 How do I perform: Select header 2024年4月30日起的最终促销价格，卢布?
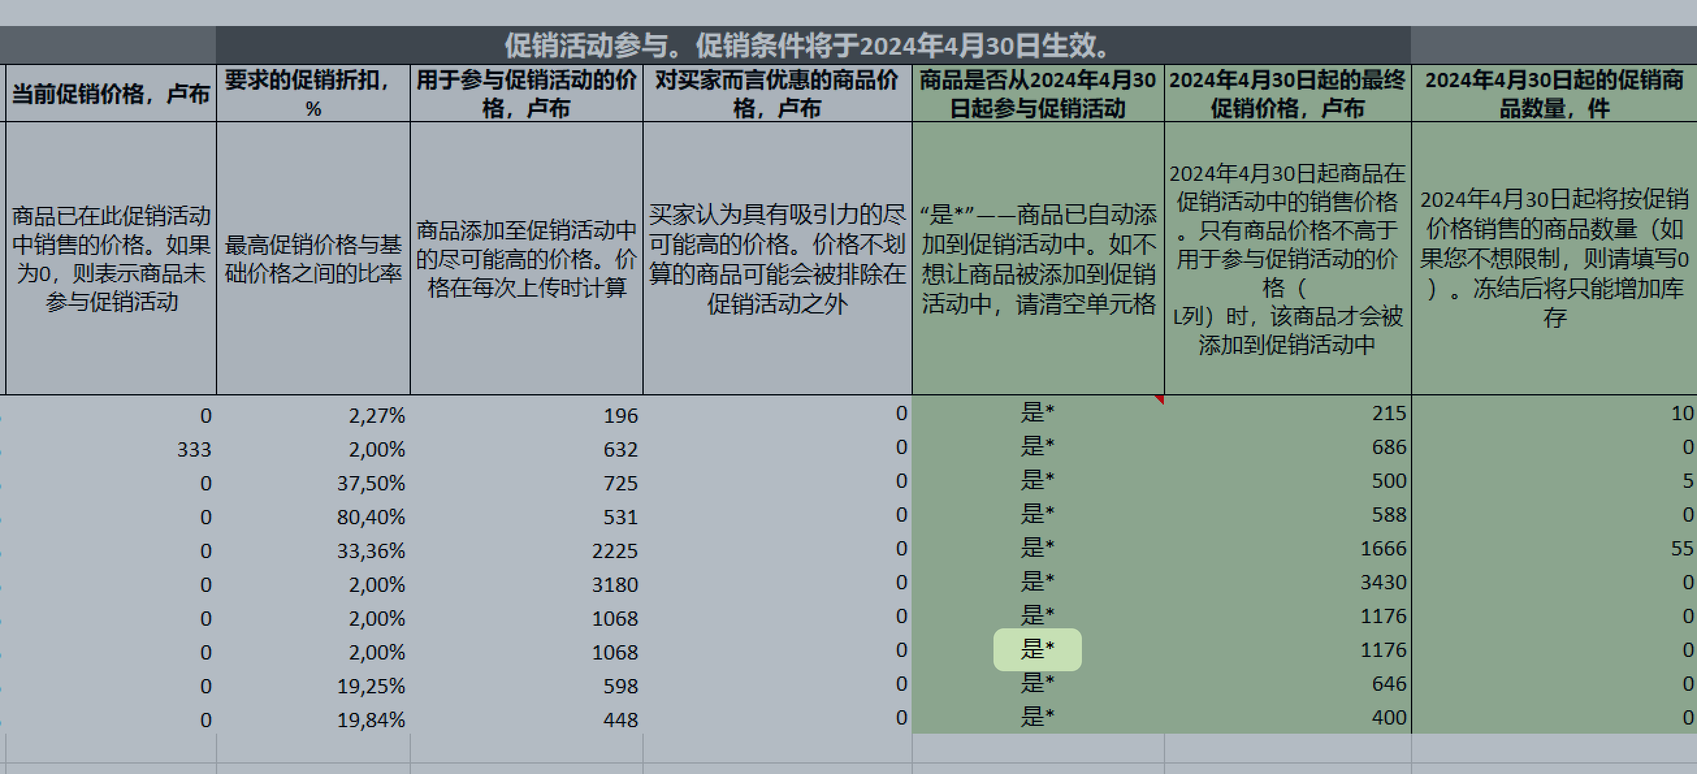tap(1288, 93)
